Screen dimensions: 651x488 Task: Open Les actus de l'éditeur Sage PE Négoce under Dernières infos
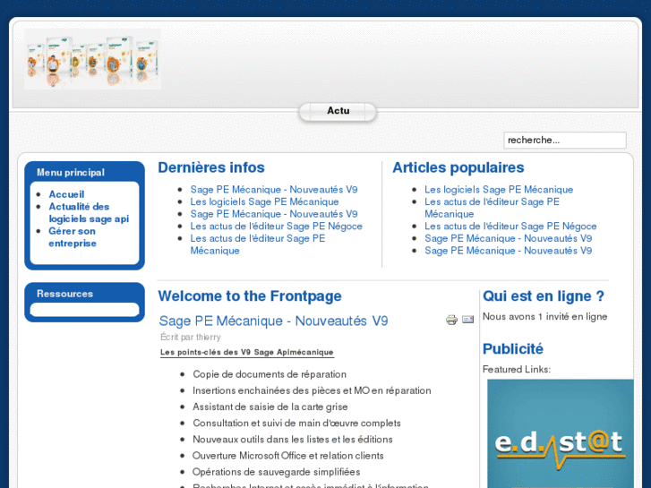point(276,227)
